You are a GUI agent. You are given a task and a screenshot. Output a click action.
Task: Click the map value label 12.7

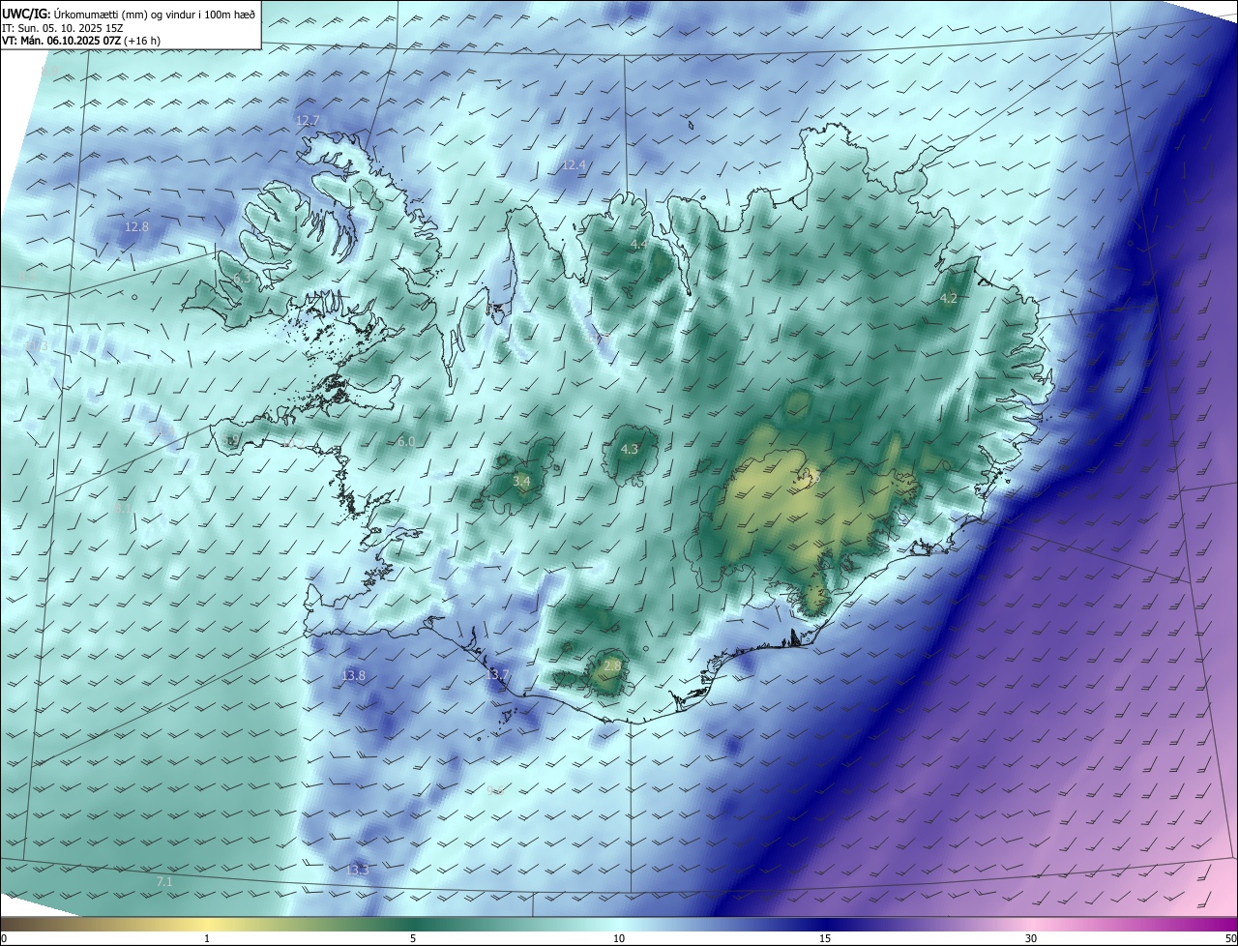coord(308,121)
